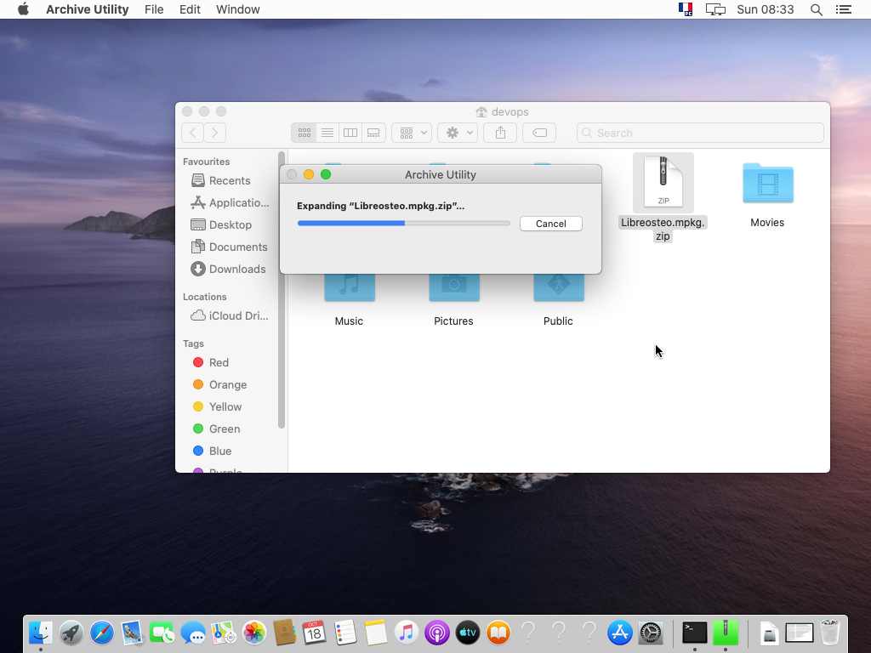The height and width of the screenshot is (653, 871).
Task: Open the Edit menu
Action: tap(190, 9)
